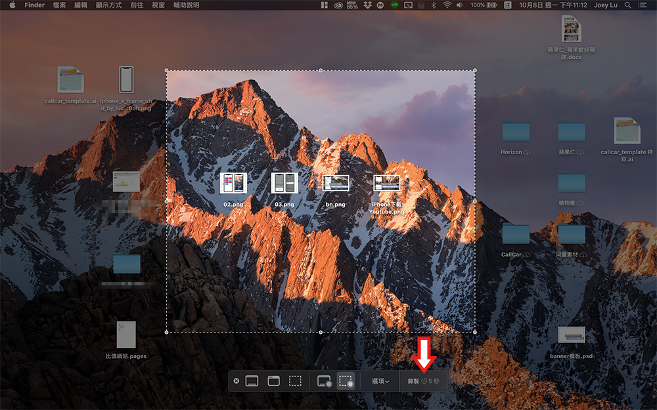Open the Finder menu
Image resolution: width=657 pixels, height=410 pixels.
click(34, 5)
